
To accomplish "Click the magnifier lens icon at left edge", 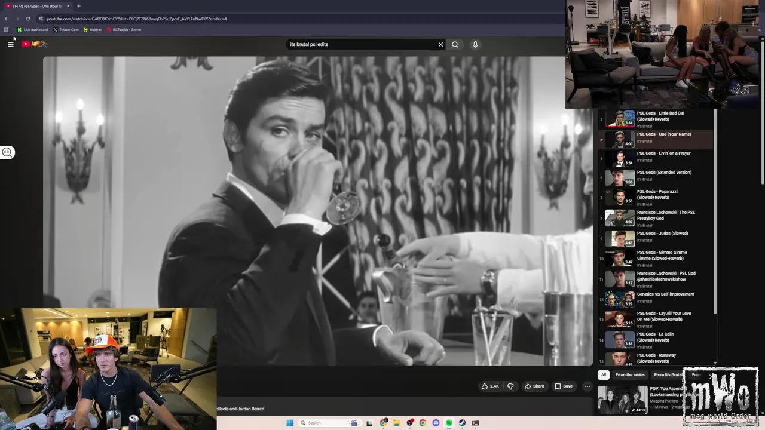I will click(x=7, y=152).
